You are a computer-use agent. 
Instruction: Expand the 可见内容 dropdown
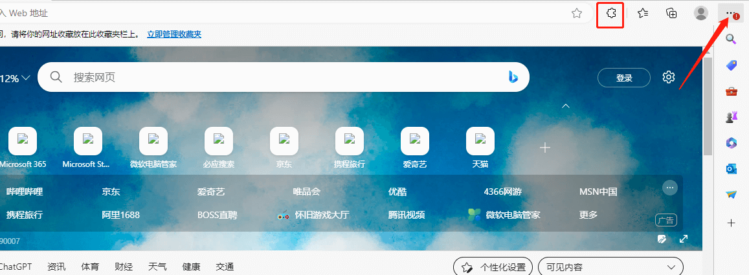click(x=610, y=267)
